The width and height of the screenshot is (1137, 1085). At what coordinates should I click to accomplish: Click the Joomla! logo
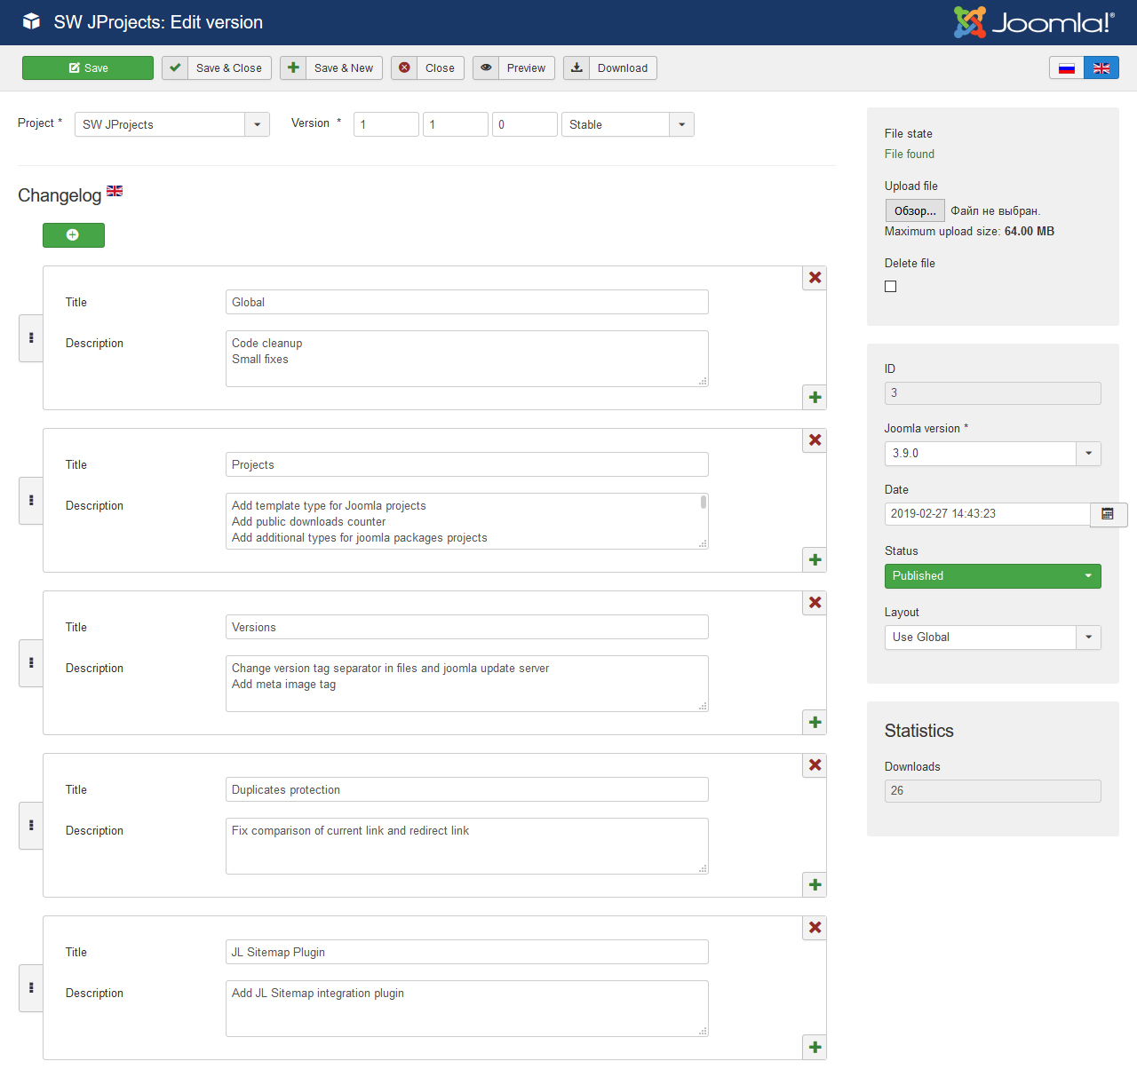point(1034,22)
